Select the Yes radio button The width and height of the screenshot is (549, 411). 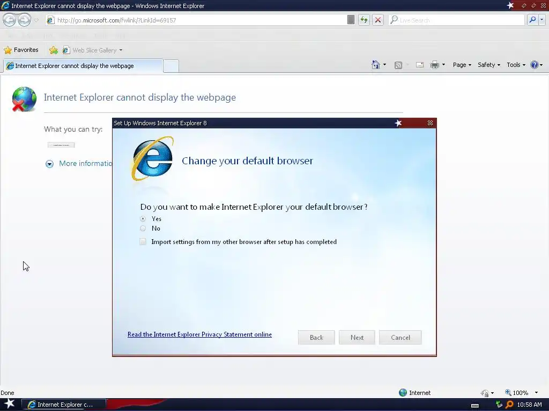[143, 219]
